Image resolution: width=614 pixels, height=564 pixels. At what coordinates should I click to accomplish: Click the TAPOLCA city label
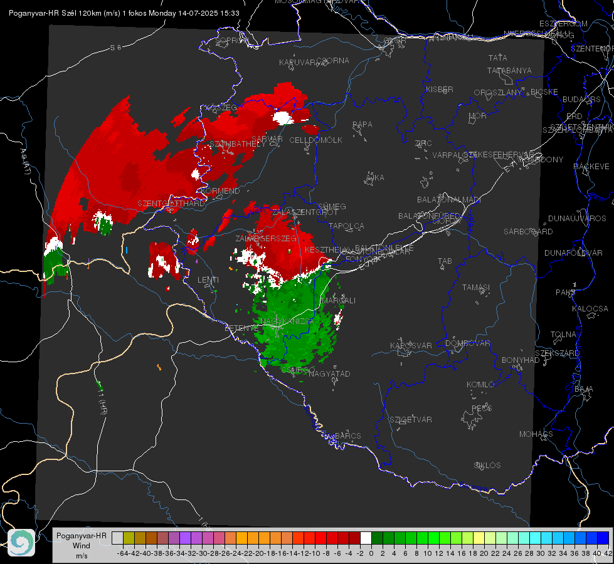pyautogui.click(x=346, y=226)
